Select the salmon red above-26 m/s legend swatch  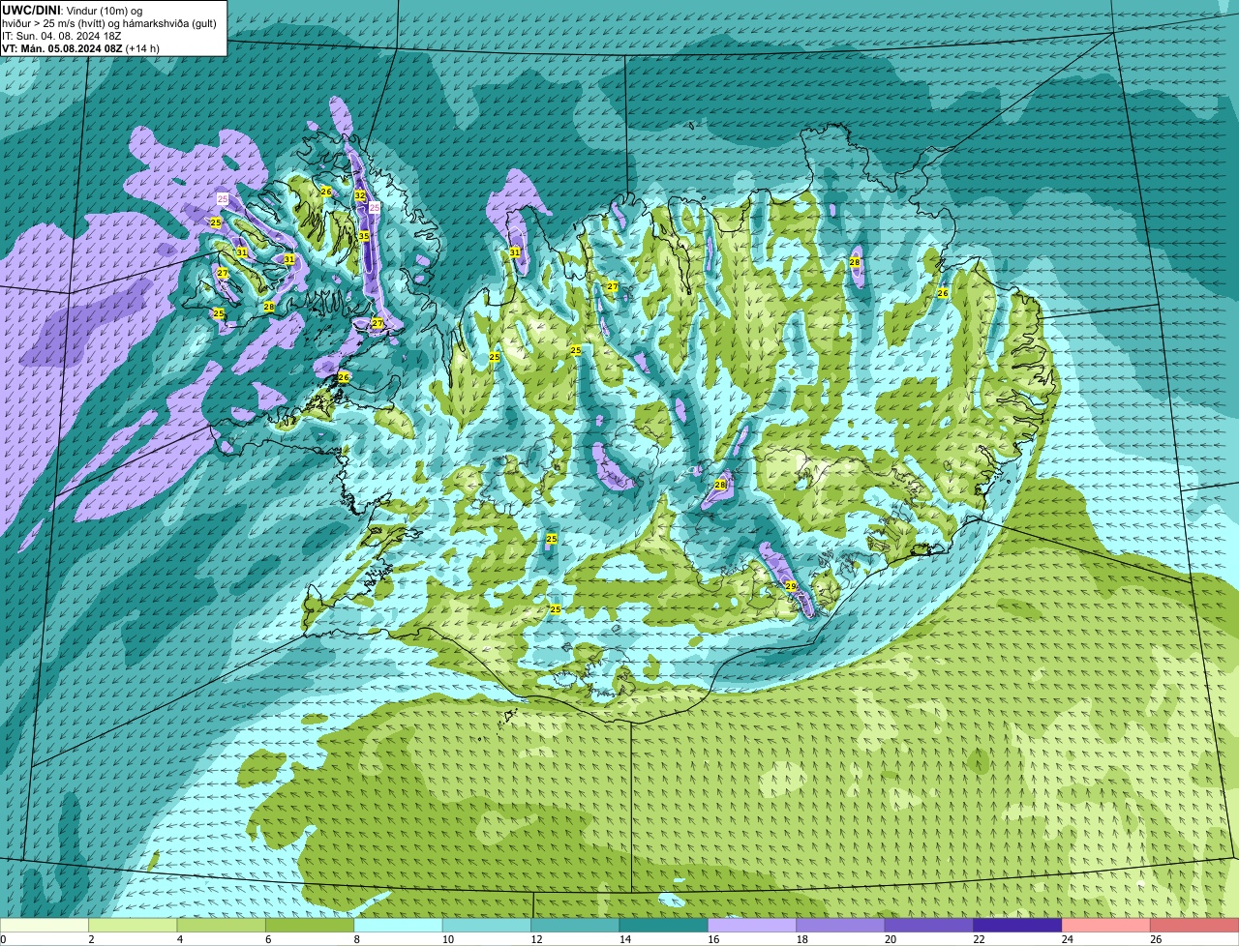pyautogui.click(x=1194, y=925)
